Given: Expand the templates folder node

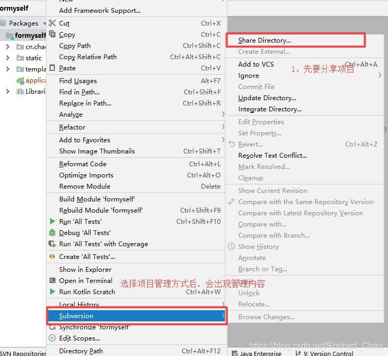Looking at the screenshot, I should 7,69.
